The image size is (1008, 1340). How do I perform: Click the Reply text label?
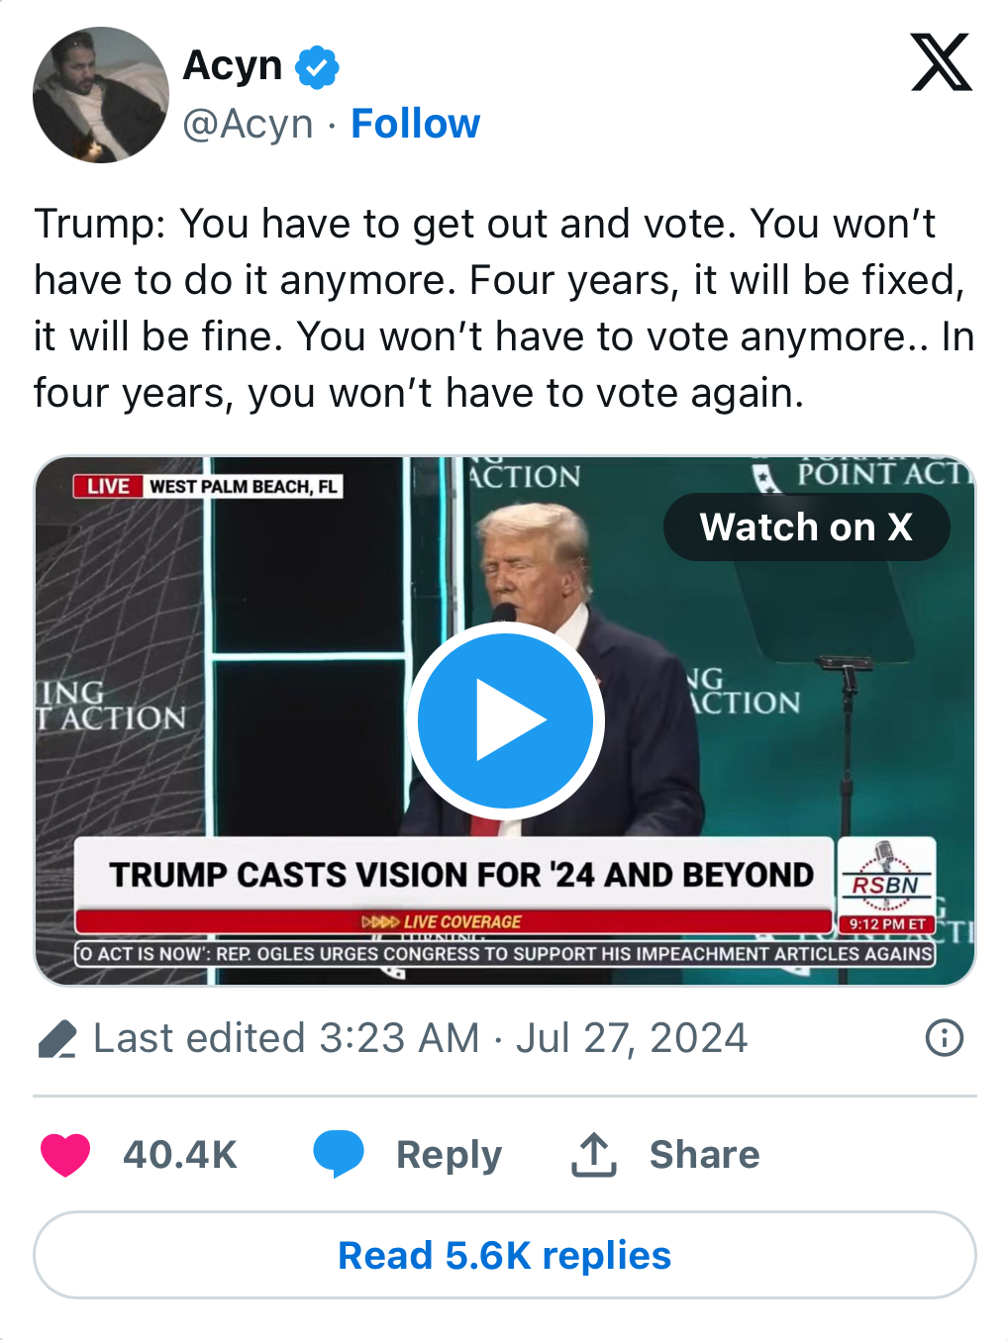(449, 1155)
